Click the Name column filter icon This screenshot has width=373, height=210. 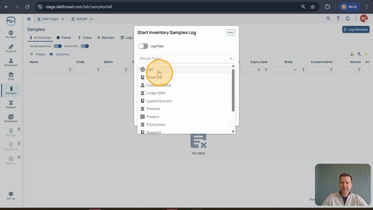[70, 70]
